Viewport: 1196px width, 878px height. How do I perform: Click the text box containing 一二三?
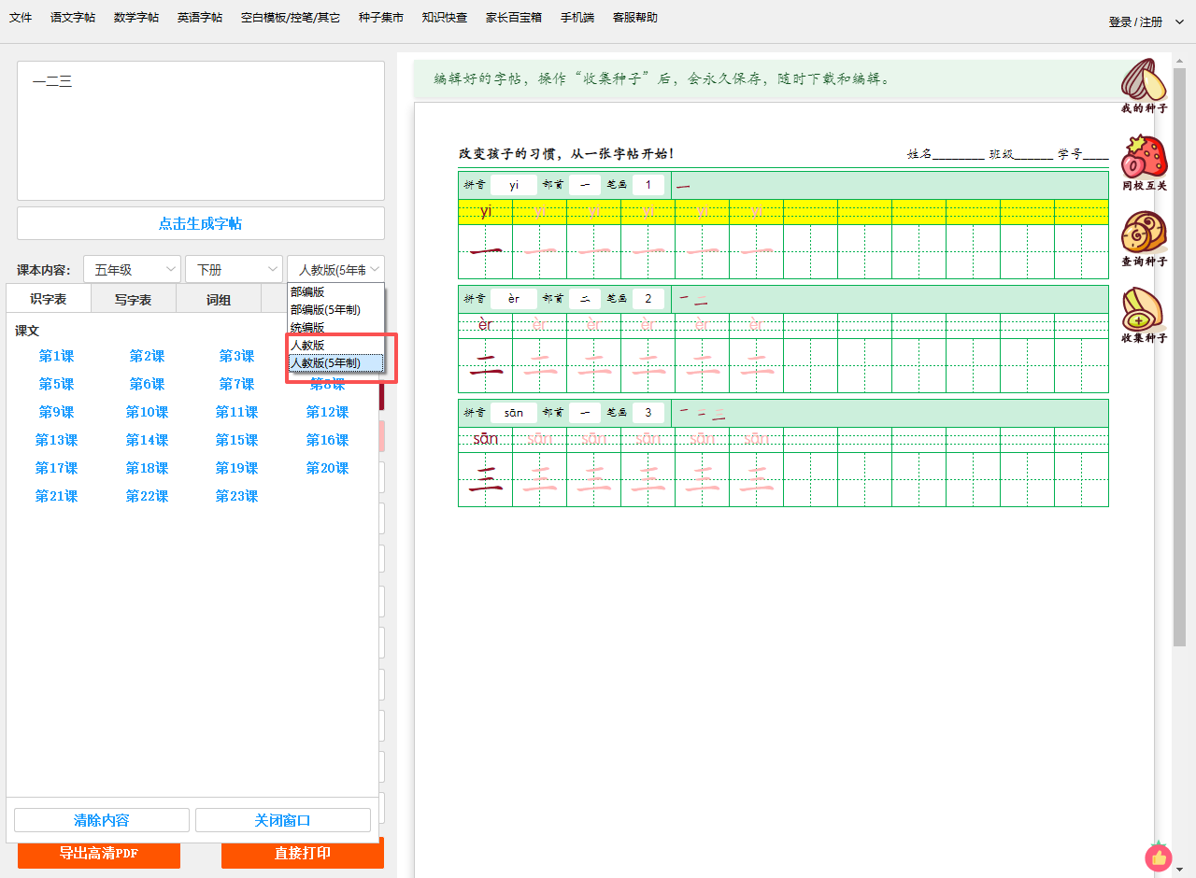200,131
